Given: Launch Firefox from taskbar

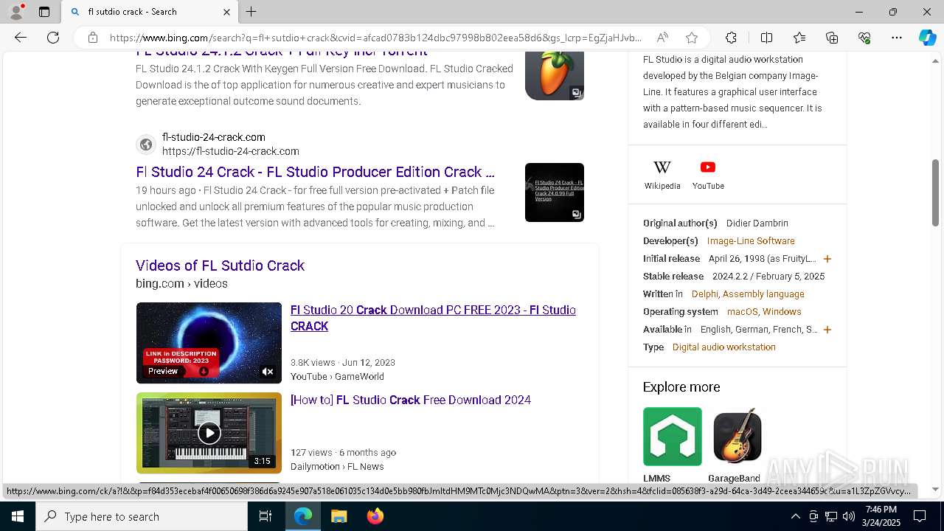Looking at the screenshot, I should 375,516.
